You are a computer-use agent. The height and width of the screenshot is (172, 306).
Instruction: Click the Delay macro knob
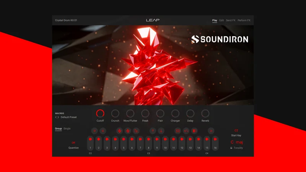coord(190,113)
